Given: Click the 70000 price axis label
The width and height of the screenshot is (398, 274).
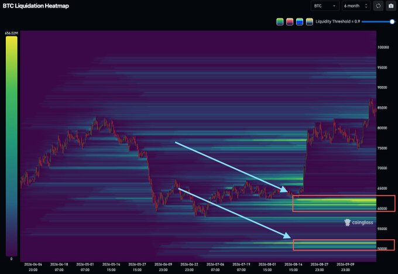Looking at the screenshot, I should (382, 168).
